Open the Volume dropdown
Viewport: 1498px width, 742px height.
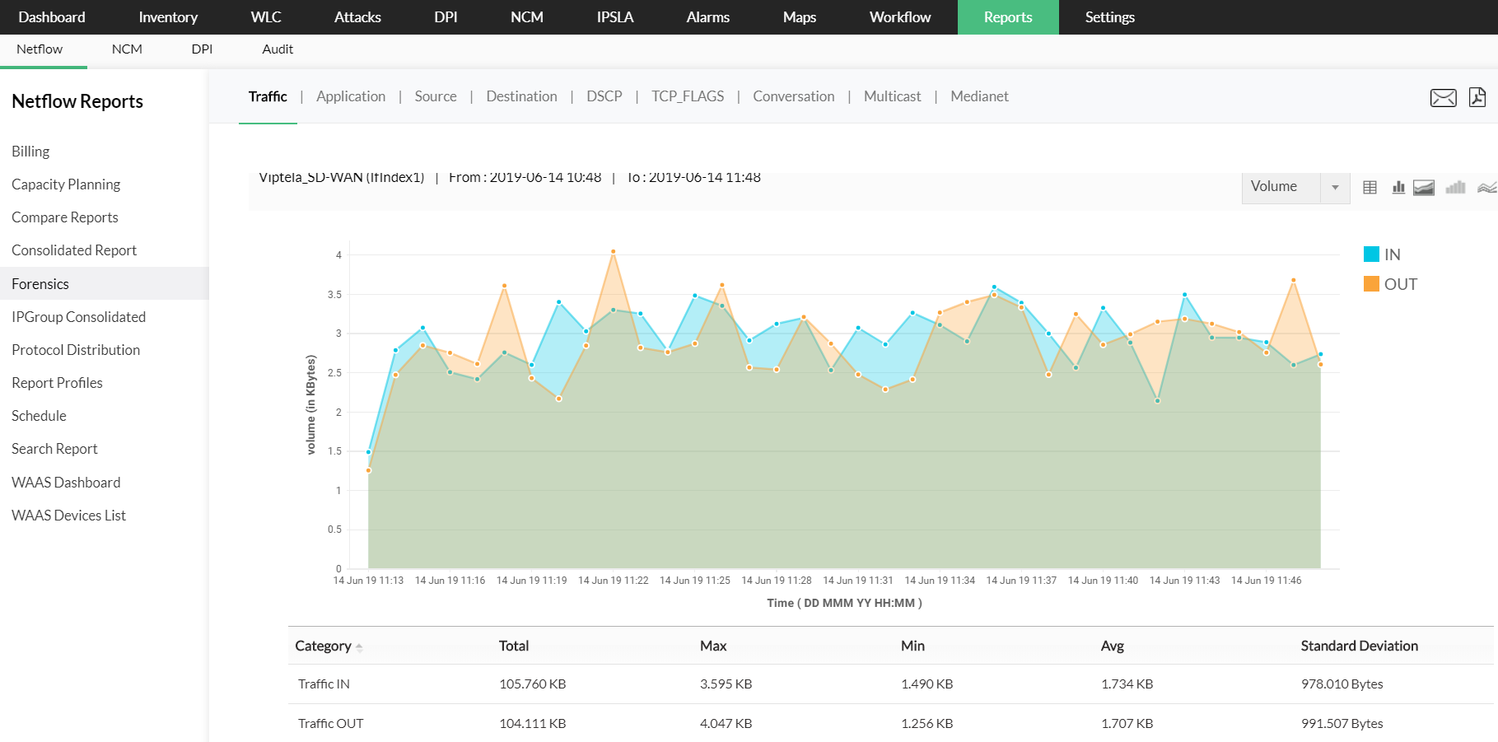tap(1295, 187)
